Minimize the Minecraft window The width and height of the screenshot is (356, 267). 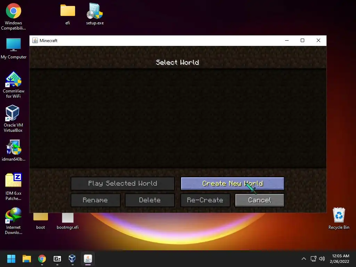pyautogui.click(x=287, y=40)
